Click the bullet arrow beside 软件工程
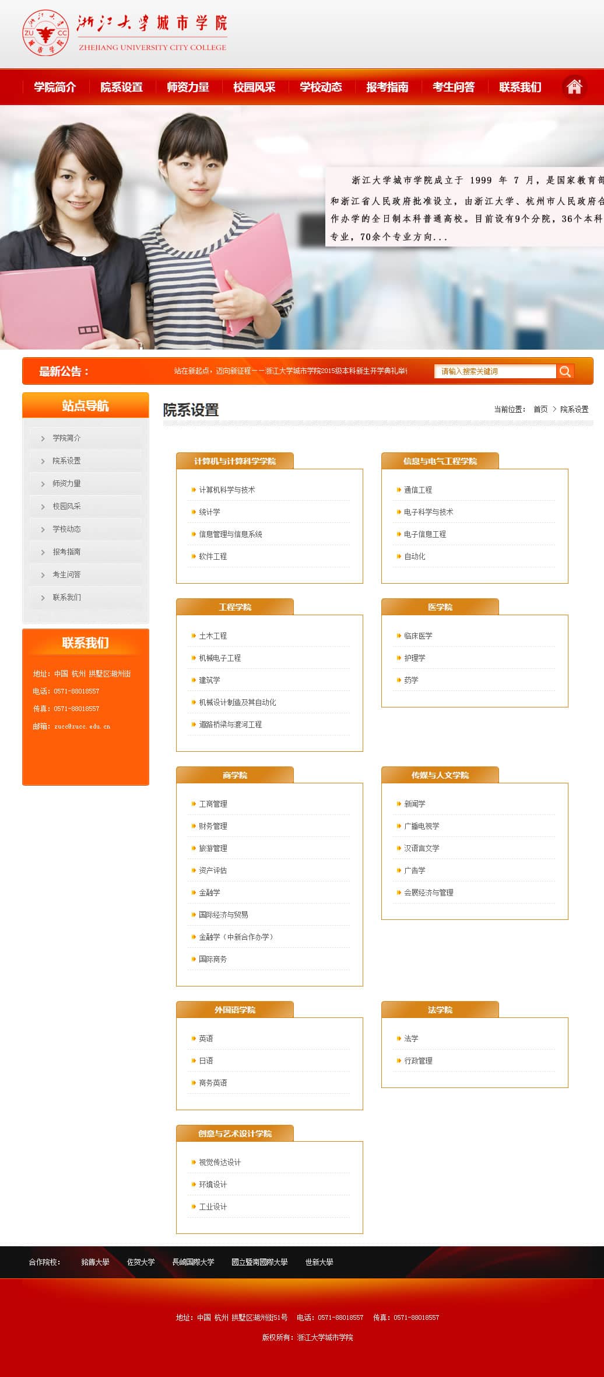This screenshot has height=1377, width=604. (x=194, y=556)
